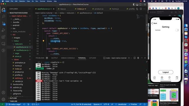Open Source Control view with 27 badge

click(x=3, y=23)
